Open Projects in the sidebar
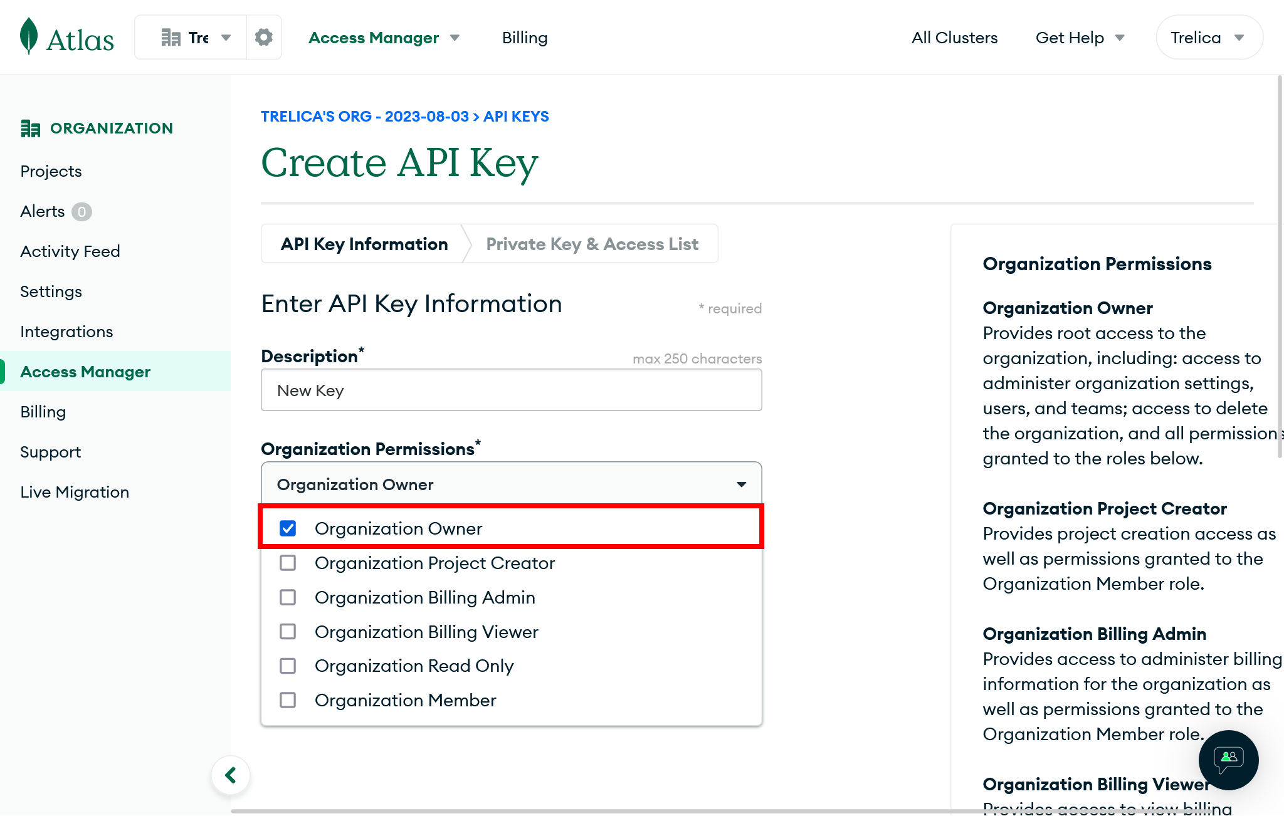The width and height of the screenshot is (1284, 816). point(51,171)
